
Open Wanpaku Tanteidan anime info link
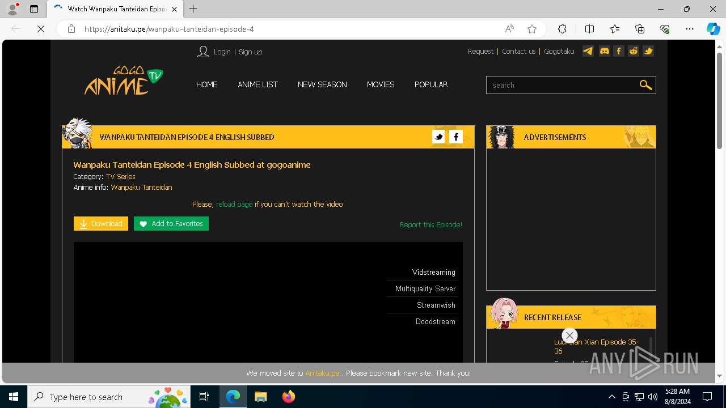141,187
